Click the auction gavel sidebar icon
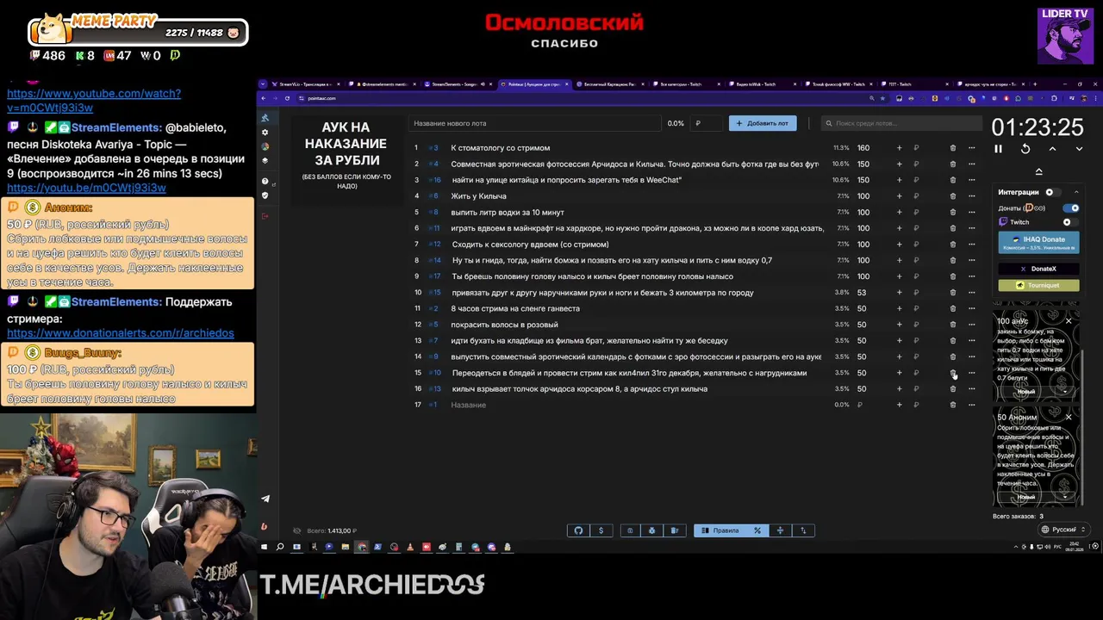Screen dimensions: 1103x620 265,118
